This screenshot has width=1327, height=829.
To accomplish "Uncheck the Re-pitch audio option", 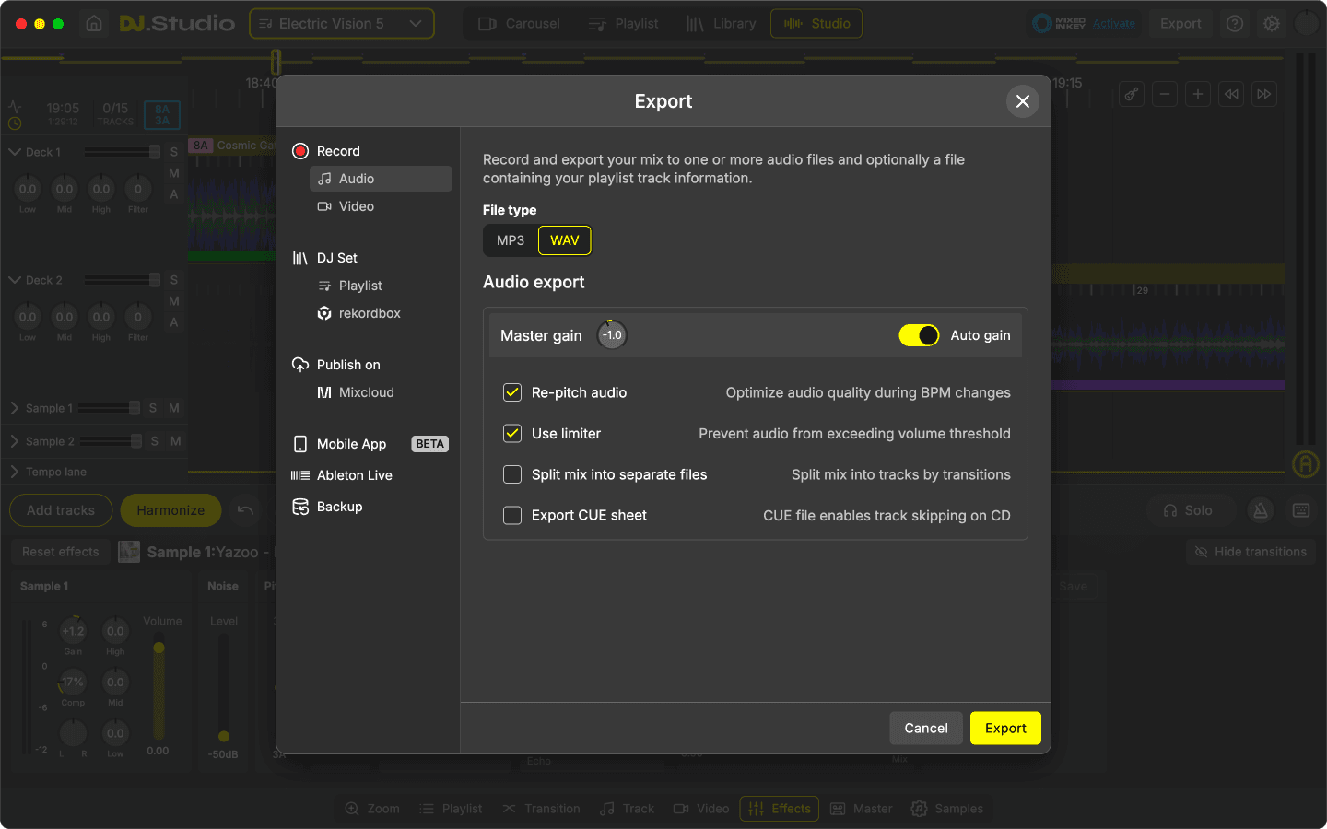I will (512, 392).
